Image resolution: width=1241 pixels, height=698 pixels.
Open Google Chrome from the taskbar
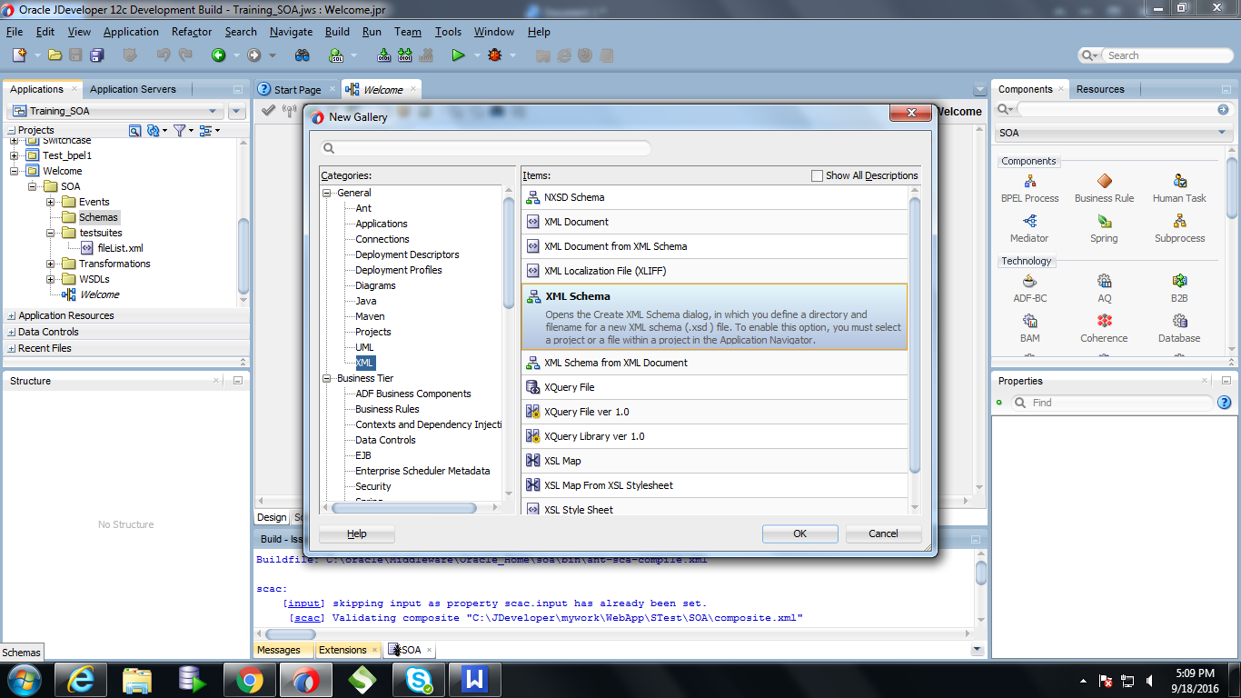coord(250,679)
